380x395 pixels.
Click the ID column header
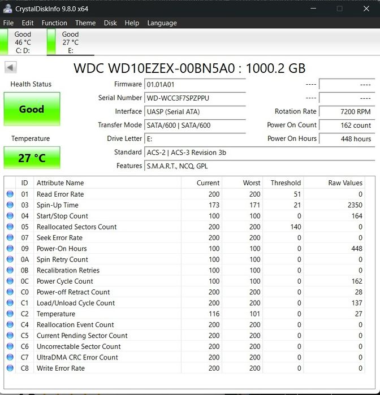pyautogui.click(x=24, y=183)
